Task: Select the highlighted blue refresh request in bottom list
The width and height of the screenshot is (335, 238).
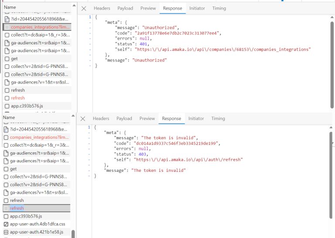Action: pos(36,208)
